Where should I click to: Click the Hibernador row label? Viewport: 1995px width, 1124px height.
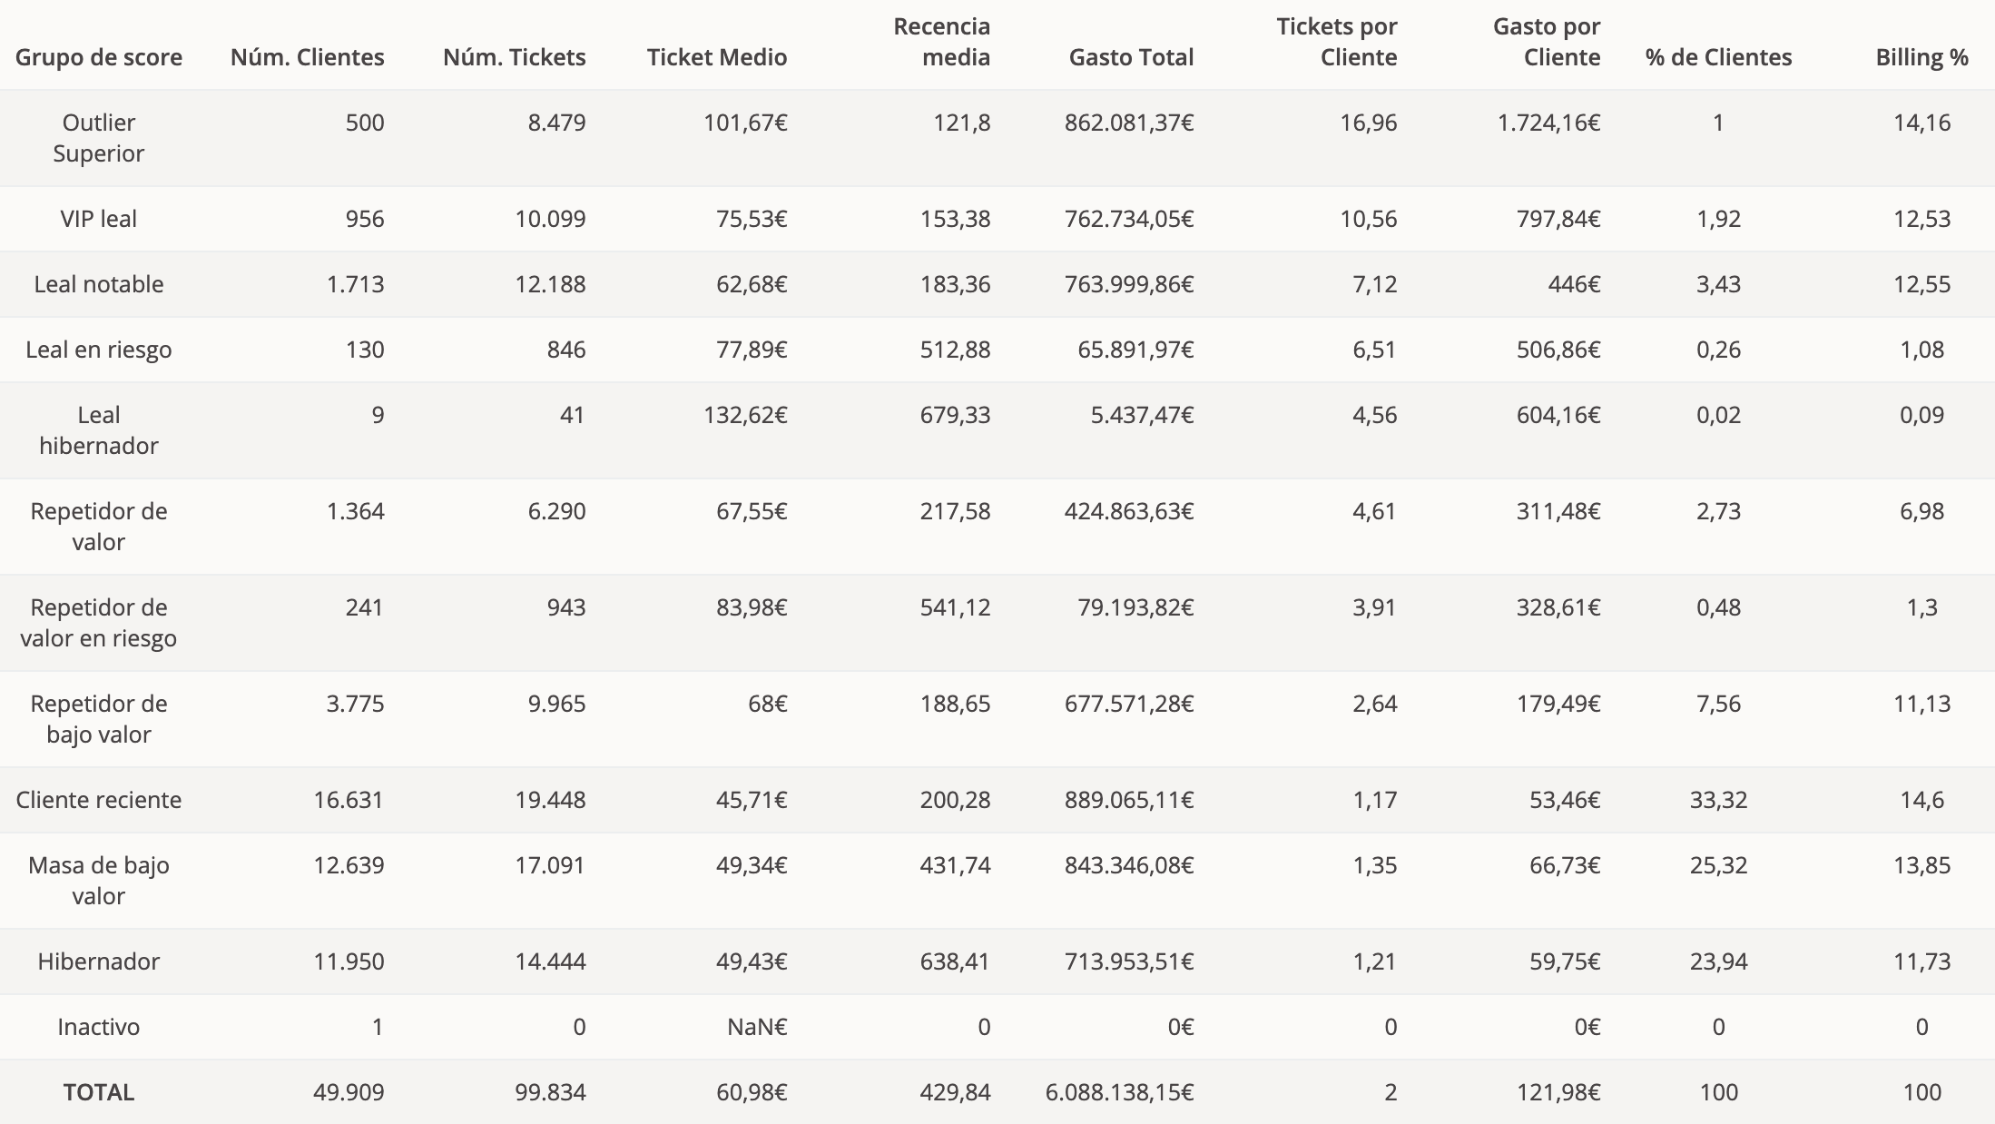99,961
